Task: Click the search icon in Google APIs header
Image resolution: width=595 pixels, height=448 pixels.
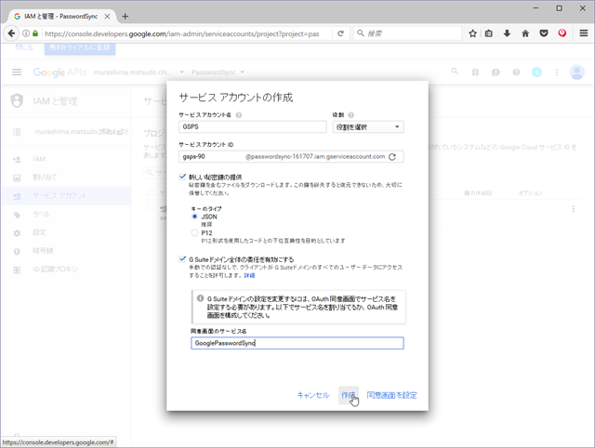Action: click(x=455, y=72)
